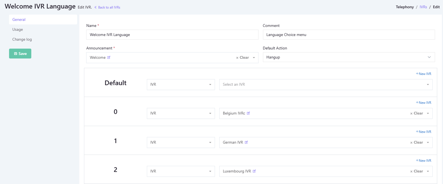This screenshot has height=184, width=443.
Task: Open destination type dropdown for digit 0
Action: pos(181,114)
